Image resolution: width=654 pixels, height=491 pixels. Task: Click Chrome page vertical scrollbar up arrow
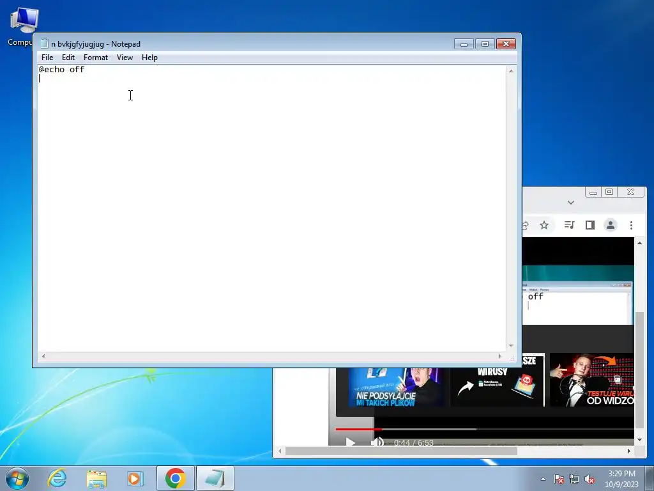pyautogui.click(x=639, y=243)
